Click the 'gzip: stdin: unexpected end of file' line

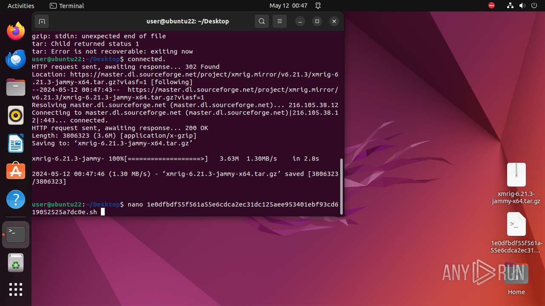[99, 36]
